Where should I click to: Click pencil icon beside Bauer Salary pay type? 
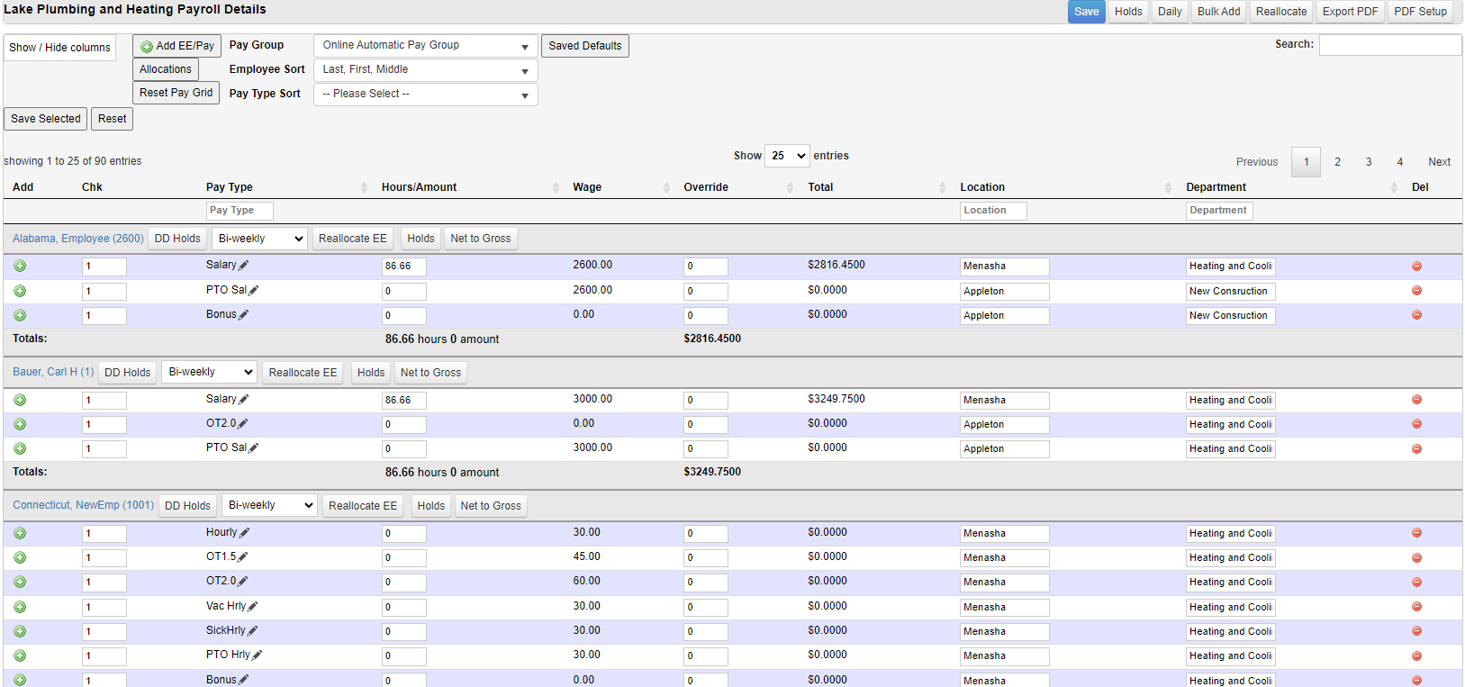click(244, 400)
